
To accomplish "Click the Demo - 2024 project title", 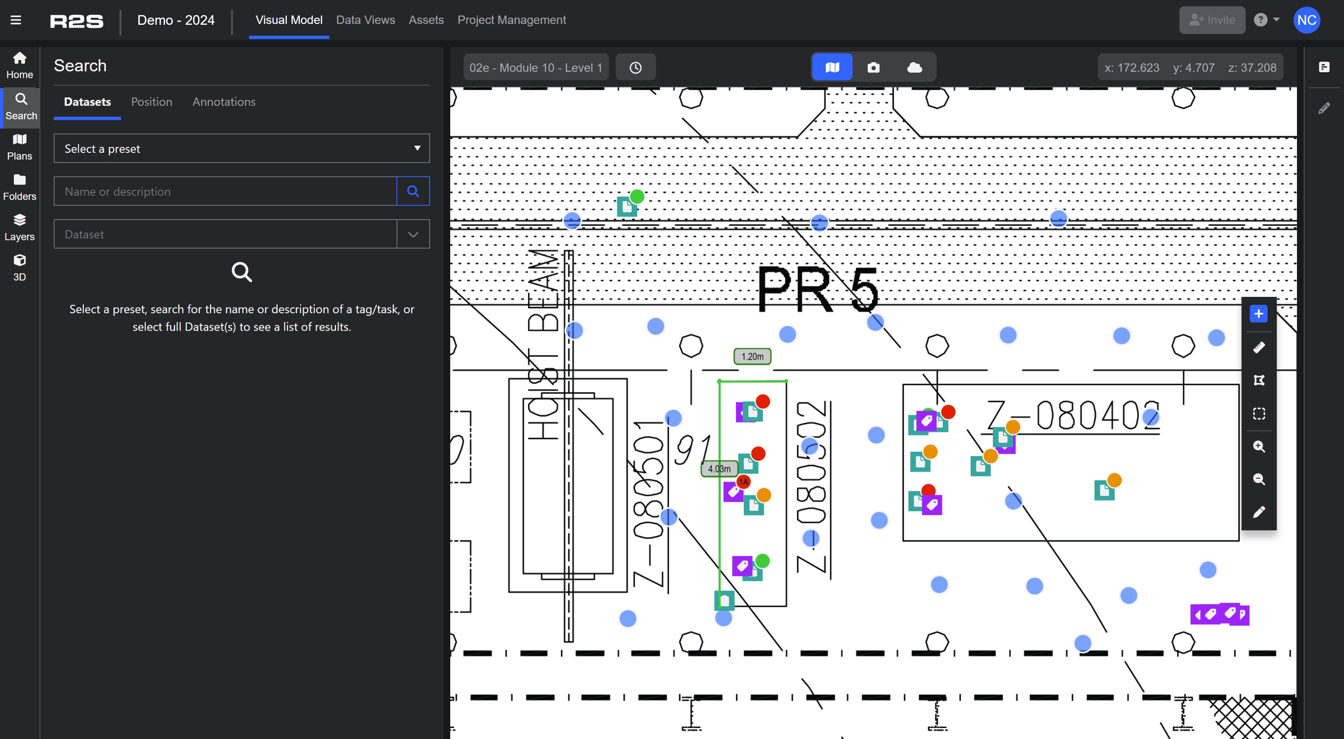I will point(176,20).
